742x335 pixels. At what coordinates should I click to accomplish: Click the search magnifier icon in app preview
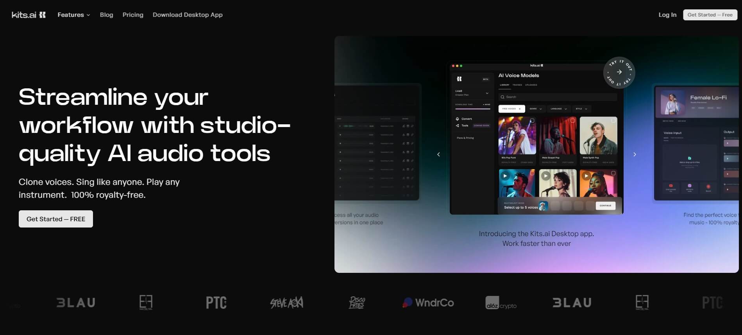point(502,97)
